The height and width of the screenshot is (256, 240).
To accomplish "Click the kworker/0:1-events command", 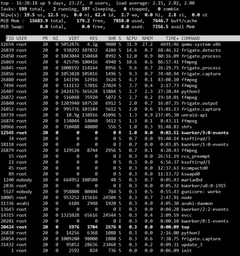I will click(205, 221).
